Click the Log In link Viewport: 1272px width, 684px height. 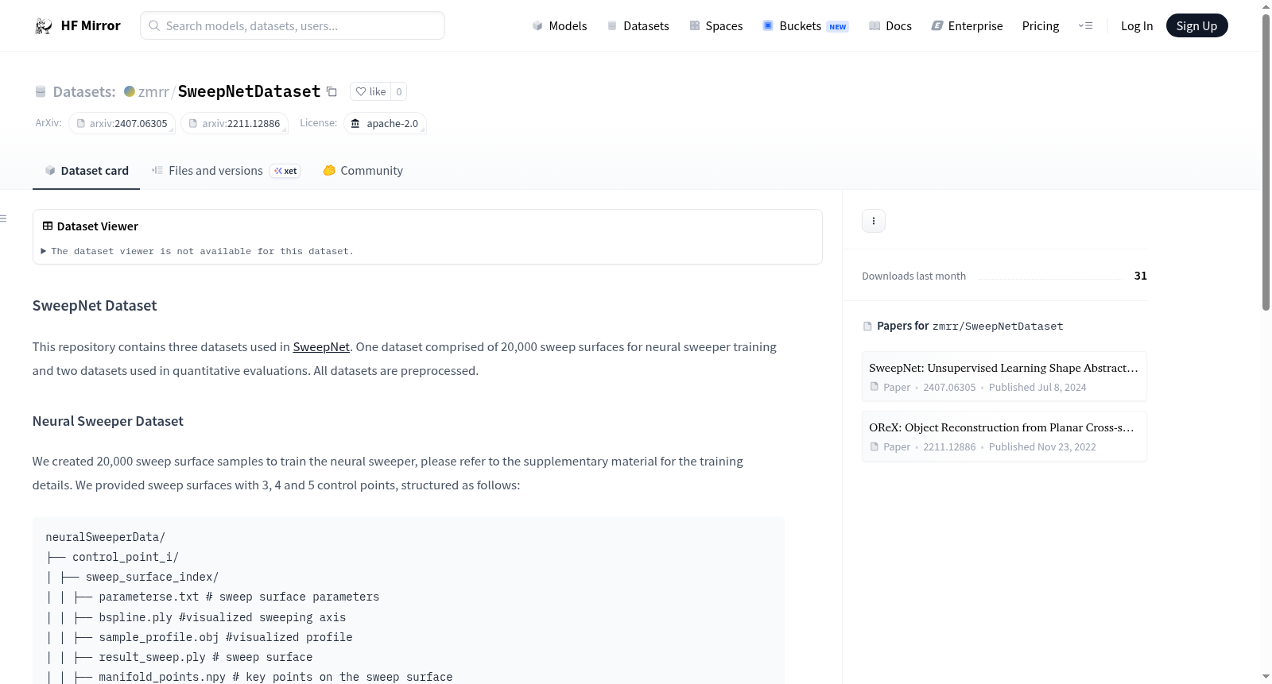pos(1137,26)
